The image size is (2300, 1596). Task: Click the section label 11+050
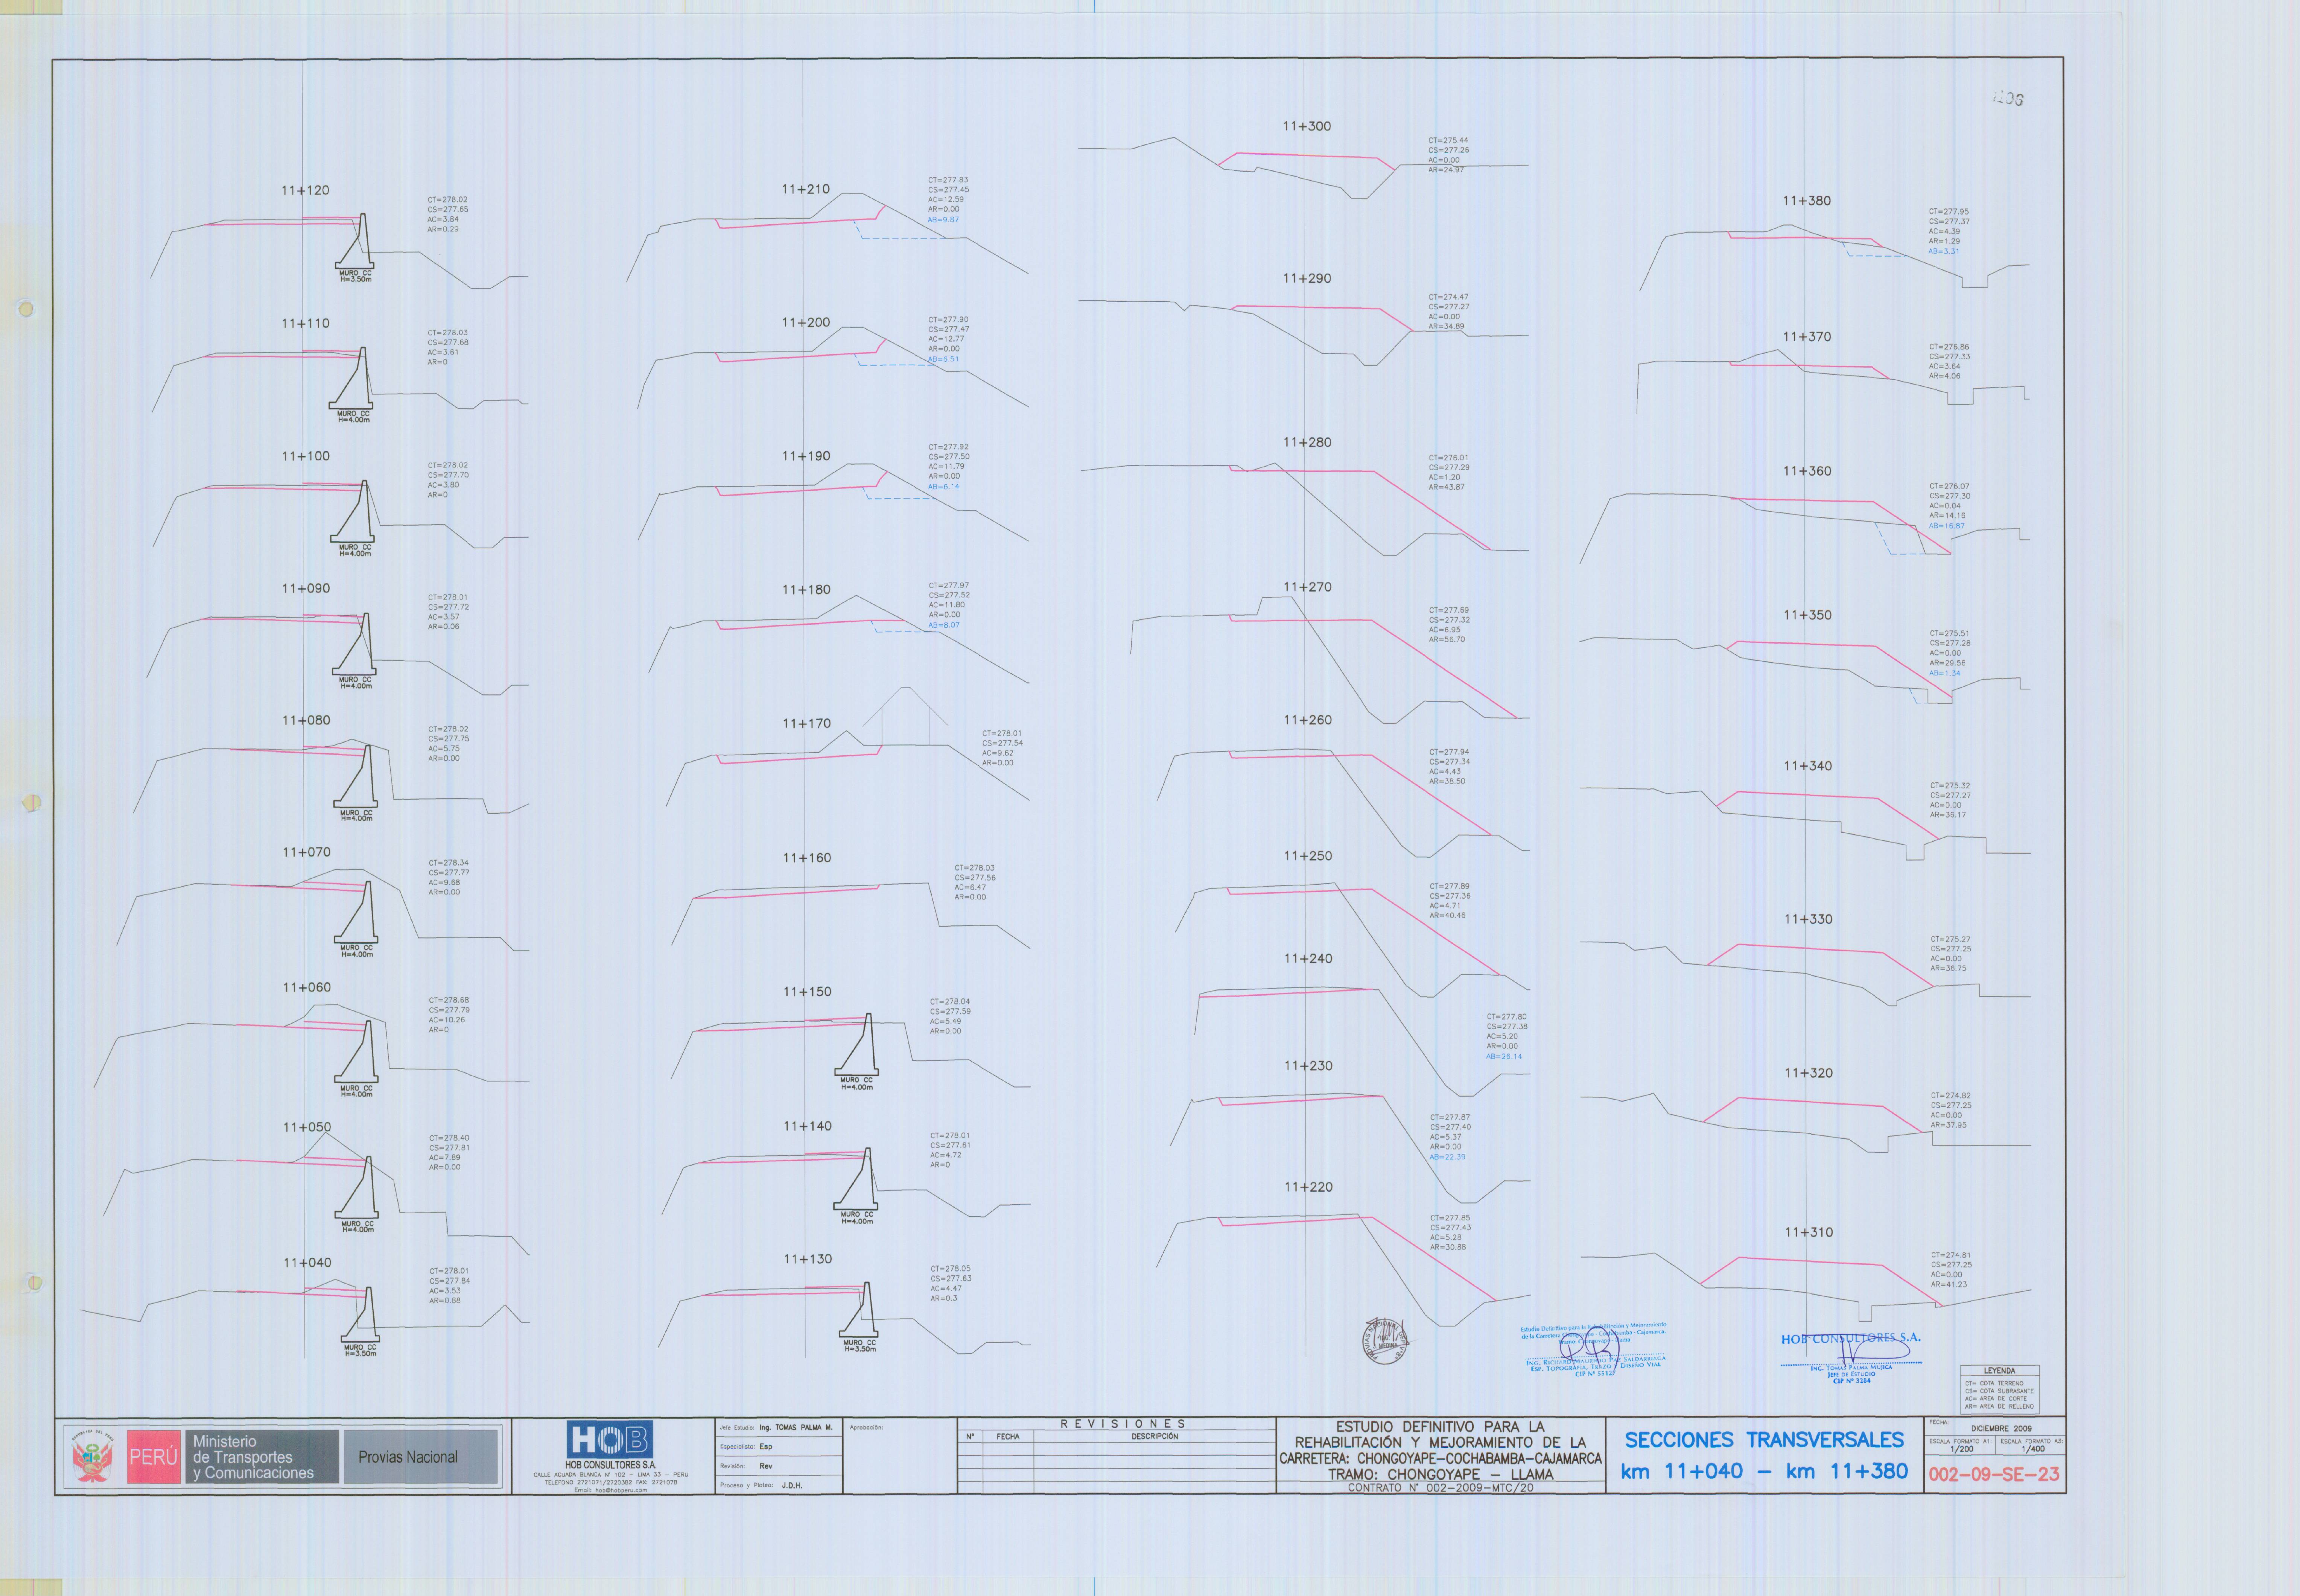(x=307, y=1127)
